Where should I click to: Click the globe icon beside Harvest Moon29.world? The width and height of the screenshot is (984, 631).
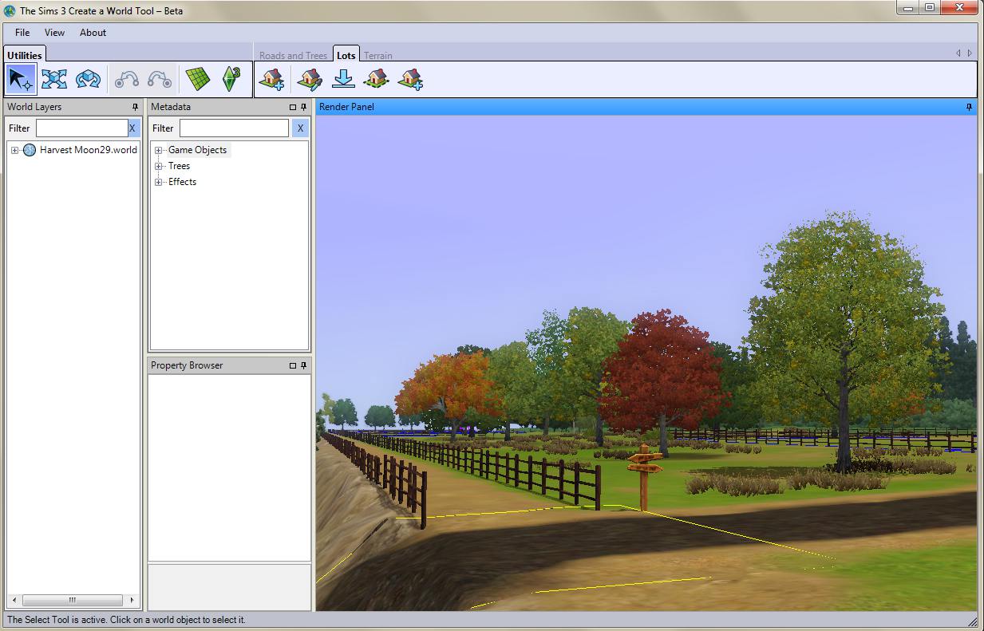click(x=30, y=150)
